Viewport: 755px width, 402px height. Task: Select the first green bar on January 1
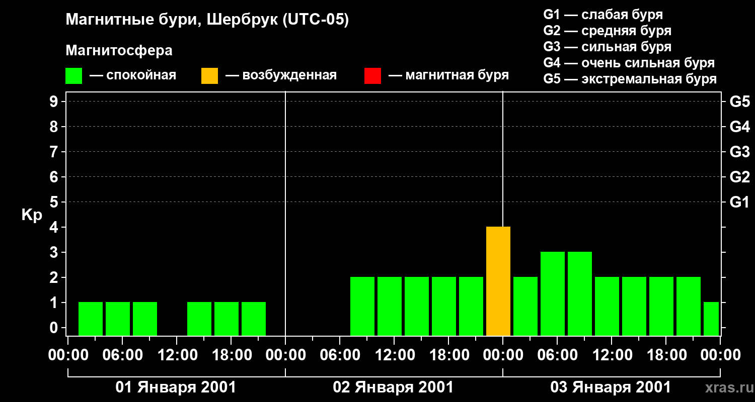pyautogui.click(x=91, y=319)
